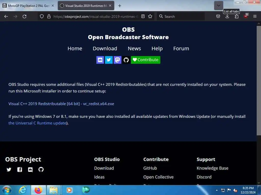Click the OBS Open Broadcaster Software title

[128, 33]
